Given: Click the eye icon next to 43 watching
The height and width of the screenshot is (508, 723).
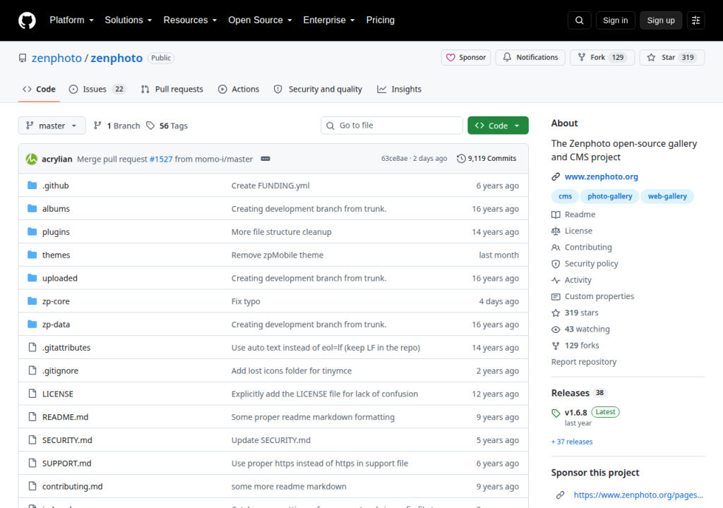Looking at the screenshot, I should (x=556, y=329).
